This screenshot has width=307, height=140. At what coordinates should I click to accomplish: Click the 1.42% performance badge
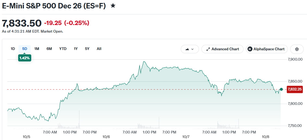[25, 58]
